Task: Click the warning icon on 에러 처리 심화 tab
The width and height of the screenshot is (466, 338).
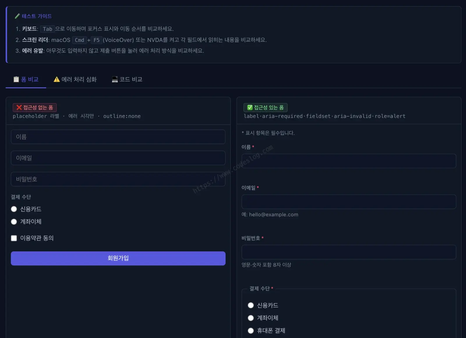Action: [x=57, y=79]
